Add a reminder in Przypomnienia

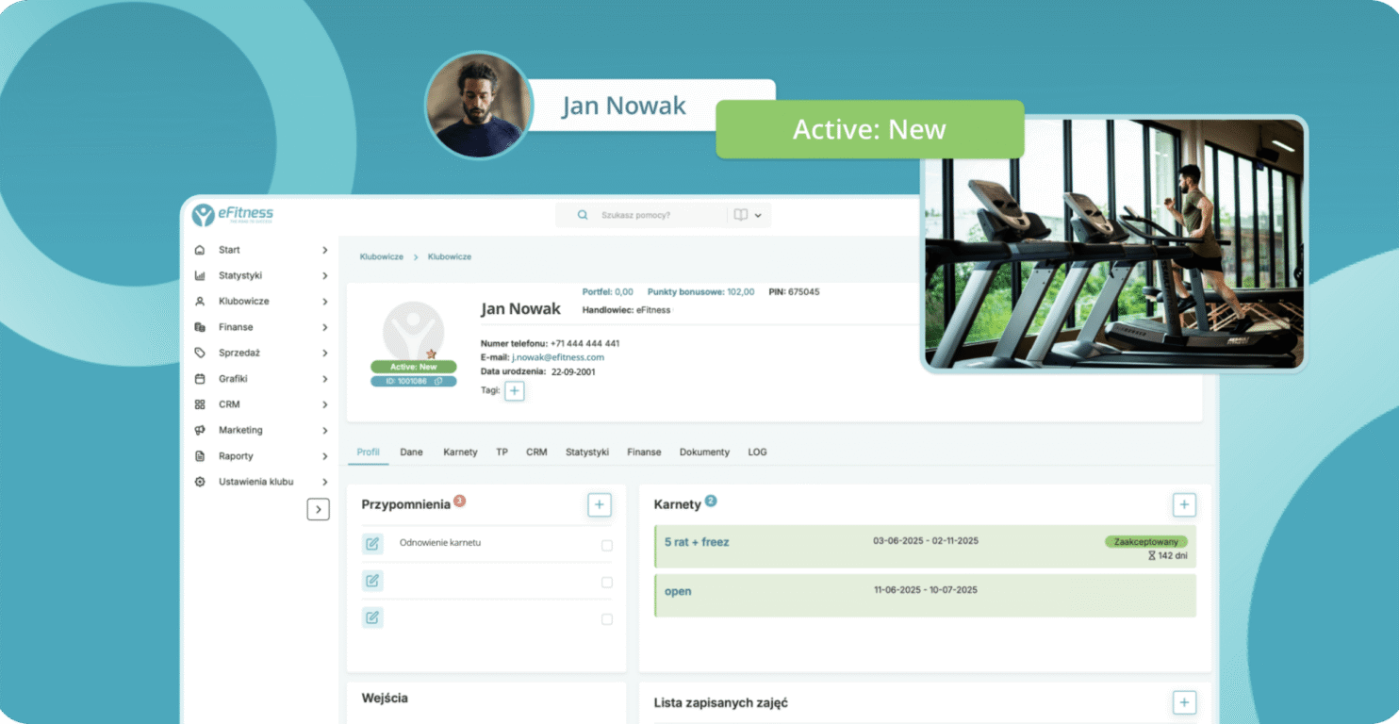(600, 505)
